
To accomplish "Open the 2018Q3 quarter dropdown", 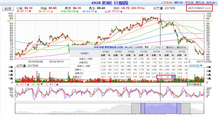I will point(159,47).
